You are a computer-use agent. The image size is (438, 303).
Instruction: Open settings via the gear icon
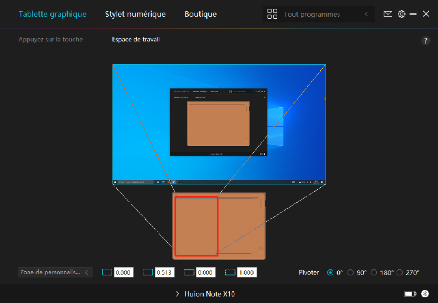coord(401,14)
